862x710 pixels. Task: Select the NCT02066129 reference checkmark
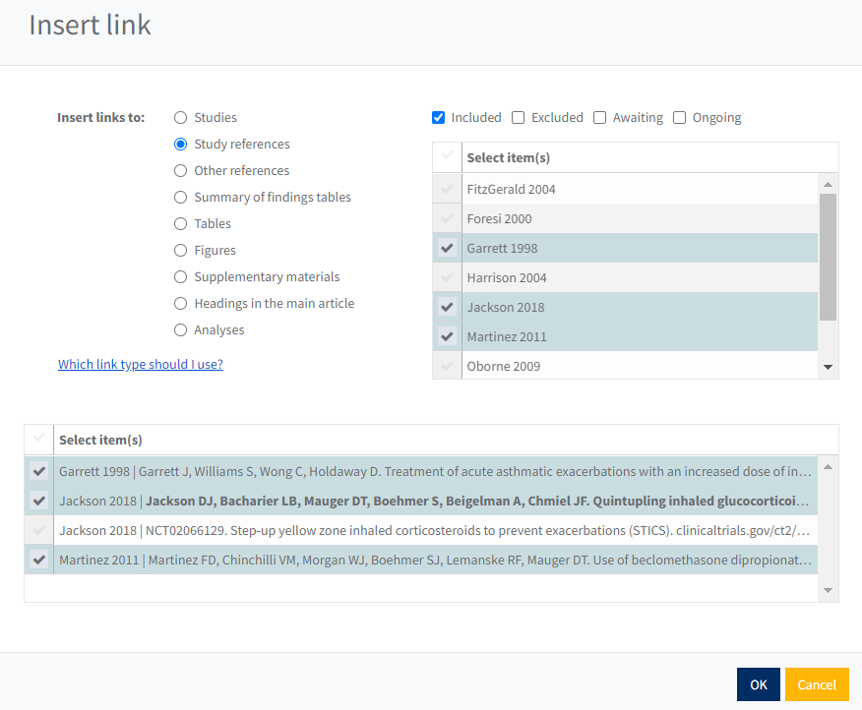tap(39, 530)
